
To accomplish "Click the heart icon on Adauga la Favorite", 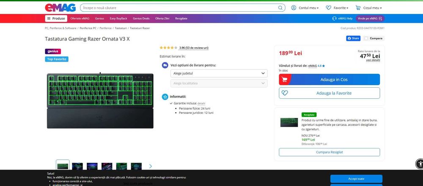I will pos(285,93).
